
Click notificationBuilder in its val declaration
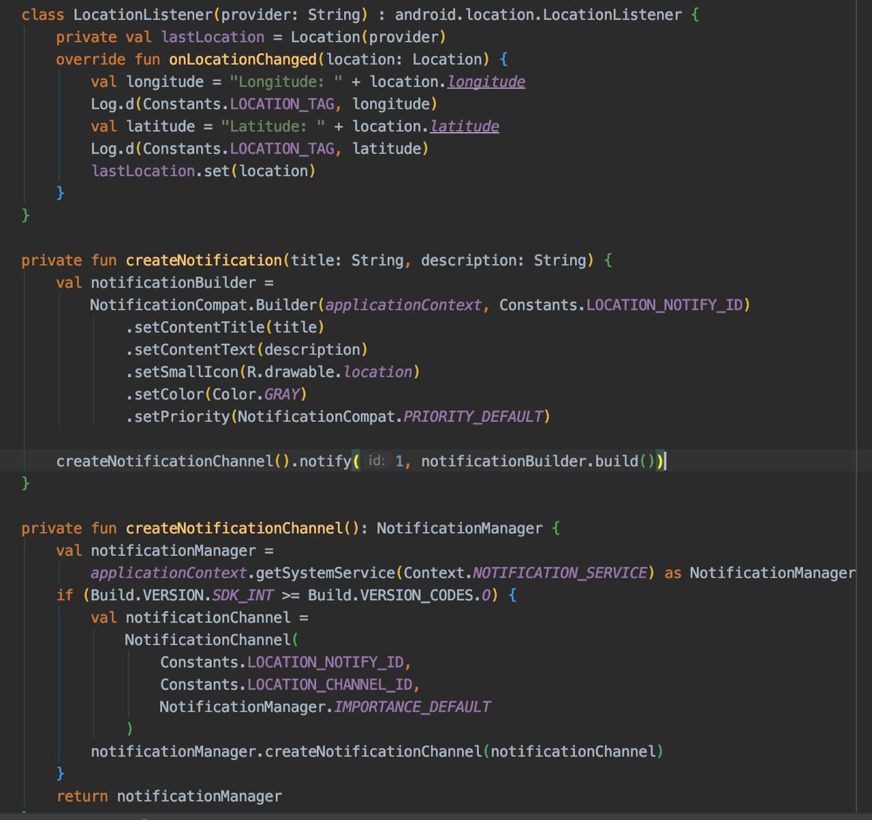pos(174,282)
